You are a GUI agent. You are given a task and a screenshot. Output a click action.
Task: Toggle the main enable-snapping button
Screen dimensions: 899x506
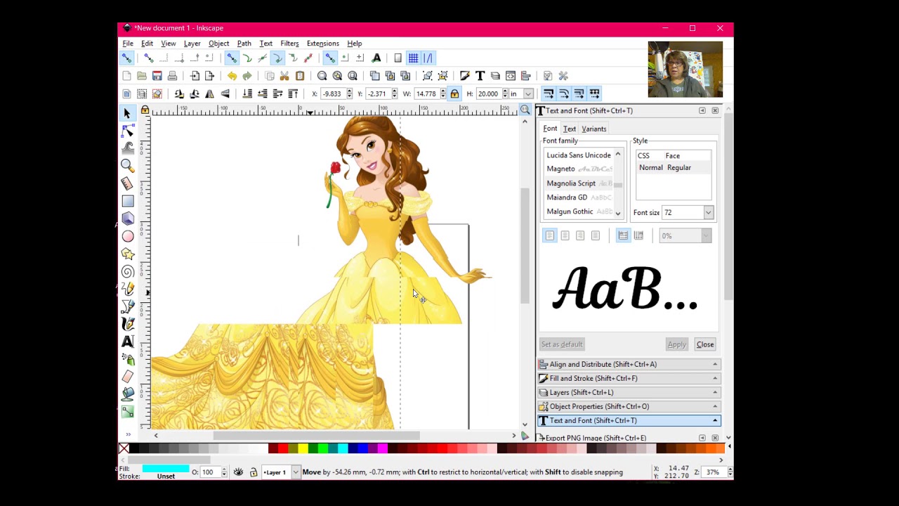(126, 58)
